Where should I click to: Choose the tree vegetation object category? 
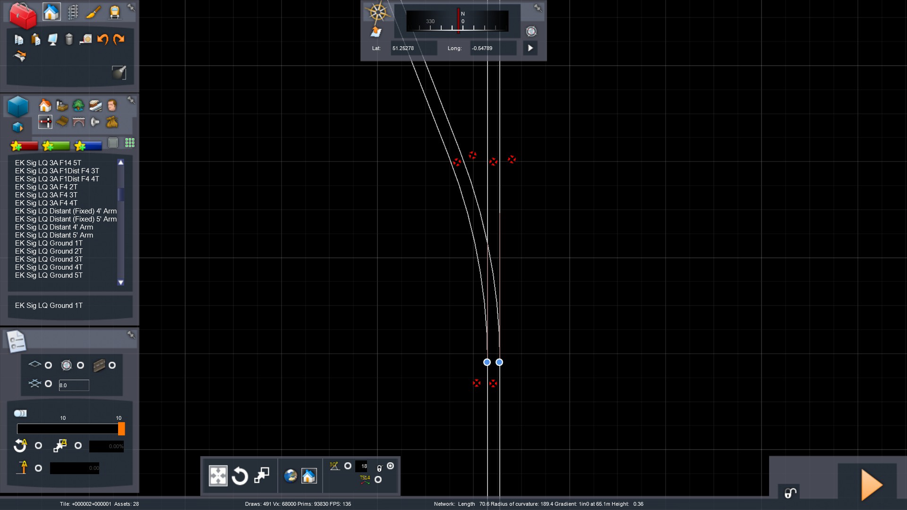[78, 105]
